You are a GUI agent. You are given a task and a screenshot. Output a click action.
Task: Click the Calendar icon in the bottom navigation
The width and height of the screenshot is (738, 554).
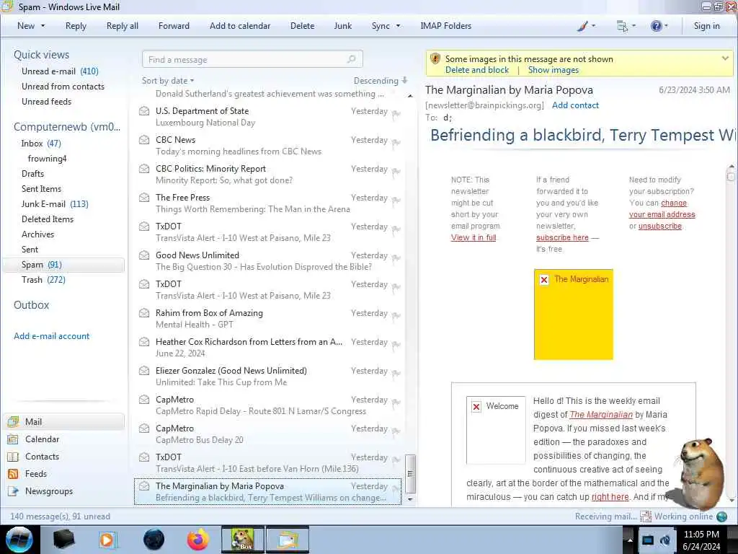(x=13, y=439)
